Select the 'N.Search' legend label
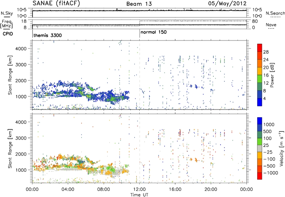285x197 pixels. tap(275, 13)
